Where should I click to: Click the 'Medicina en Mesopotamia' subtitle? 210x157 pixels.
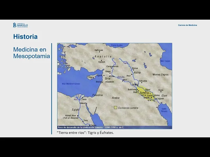pos(31,53)
